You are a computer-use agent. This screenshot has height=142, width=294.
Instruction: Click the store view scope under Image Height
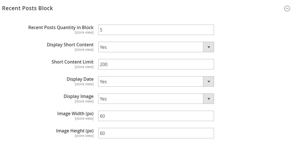(84, 136)
